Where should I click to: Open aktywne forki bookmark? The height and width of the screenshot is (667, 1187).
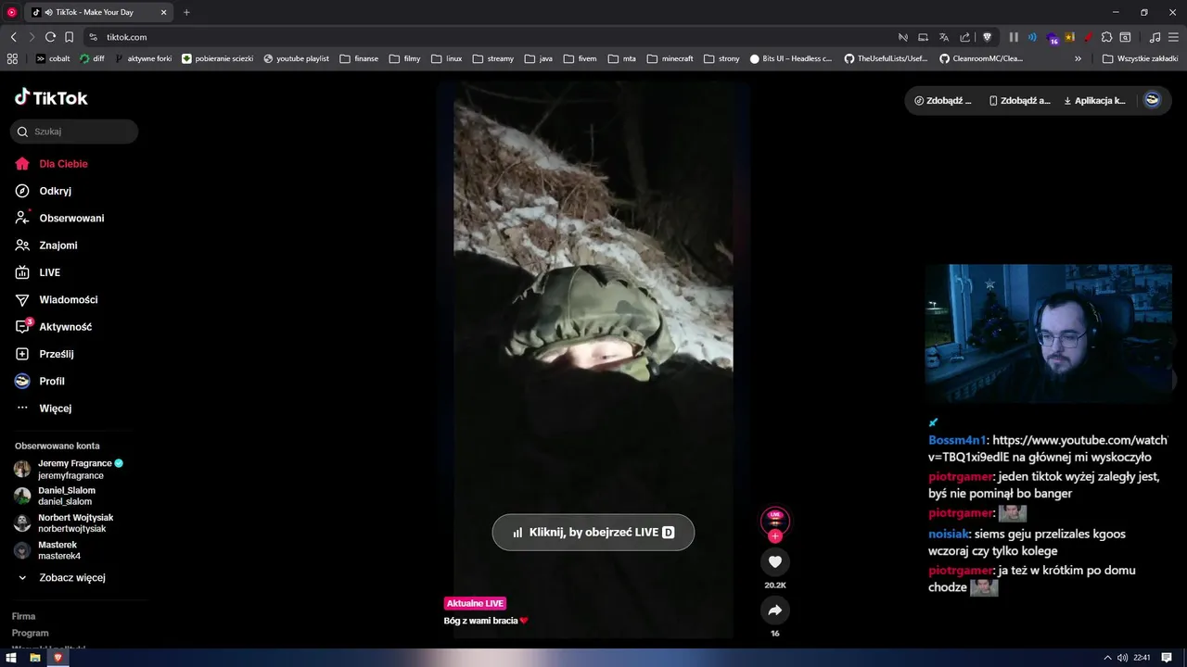click(x=143, y=58)
